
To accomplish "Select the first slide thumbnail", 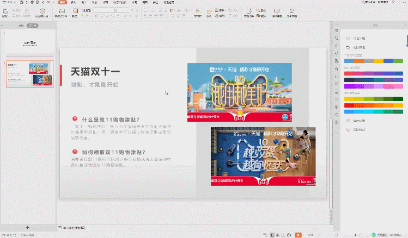I will coord(29,42).
